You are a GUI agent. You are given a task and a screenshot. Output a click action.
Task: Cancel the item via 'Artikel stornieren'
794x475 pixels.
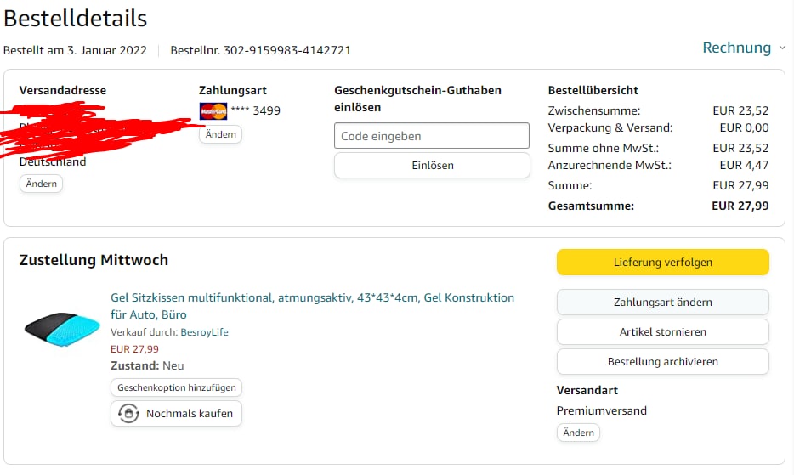662,332
